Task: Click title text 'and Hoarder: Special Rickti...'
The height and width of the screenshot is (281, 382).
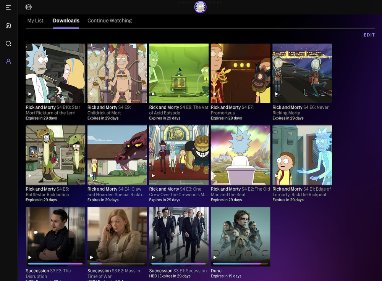Action: pyautogui.click(x=116, y=194)
